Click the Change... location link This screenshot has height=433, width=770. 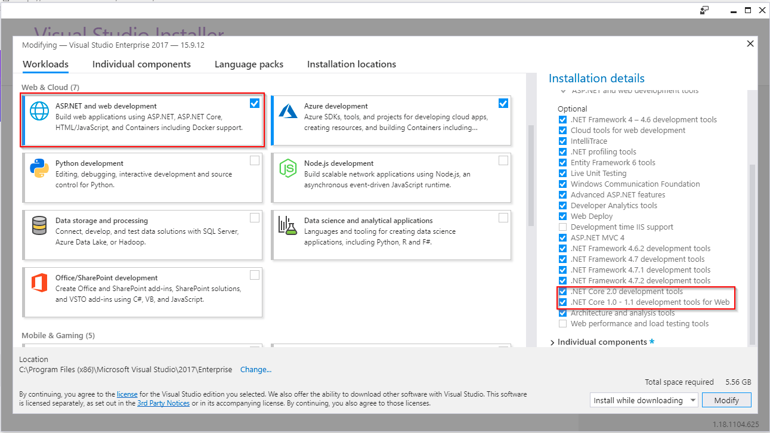tap(256, 370)
